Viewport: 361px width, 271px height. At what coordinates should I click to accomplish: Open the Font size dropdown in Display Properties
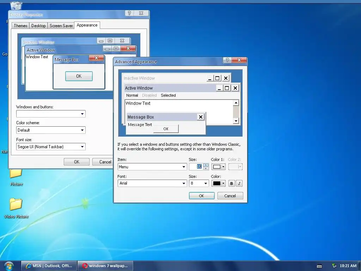pos(51,146)
